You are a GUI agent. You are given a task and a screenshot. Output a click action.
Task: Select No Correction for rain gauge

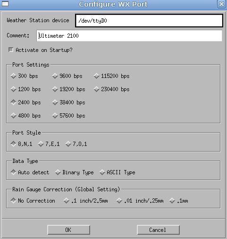click(x=13, y=201)
